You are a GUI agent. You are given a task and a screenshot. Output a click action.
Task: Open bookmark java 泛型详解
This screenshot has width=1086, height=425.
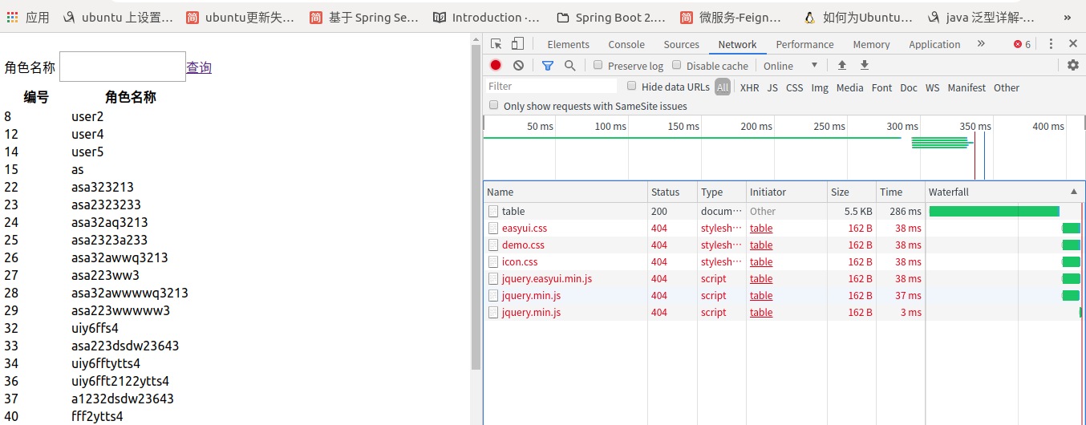coord(981,17)
